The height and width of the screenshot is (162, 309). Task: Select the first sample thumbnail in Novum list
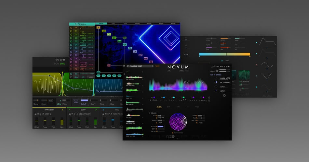(134, 77)
